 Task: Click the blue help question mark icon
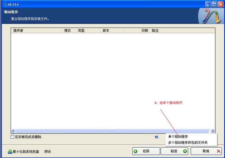(x=157, y=137)
